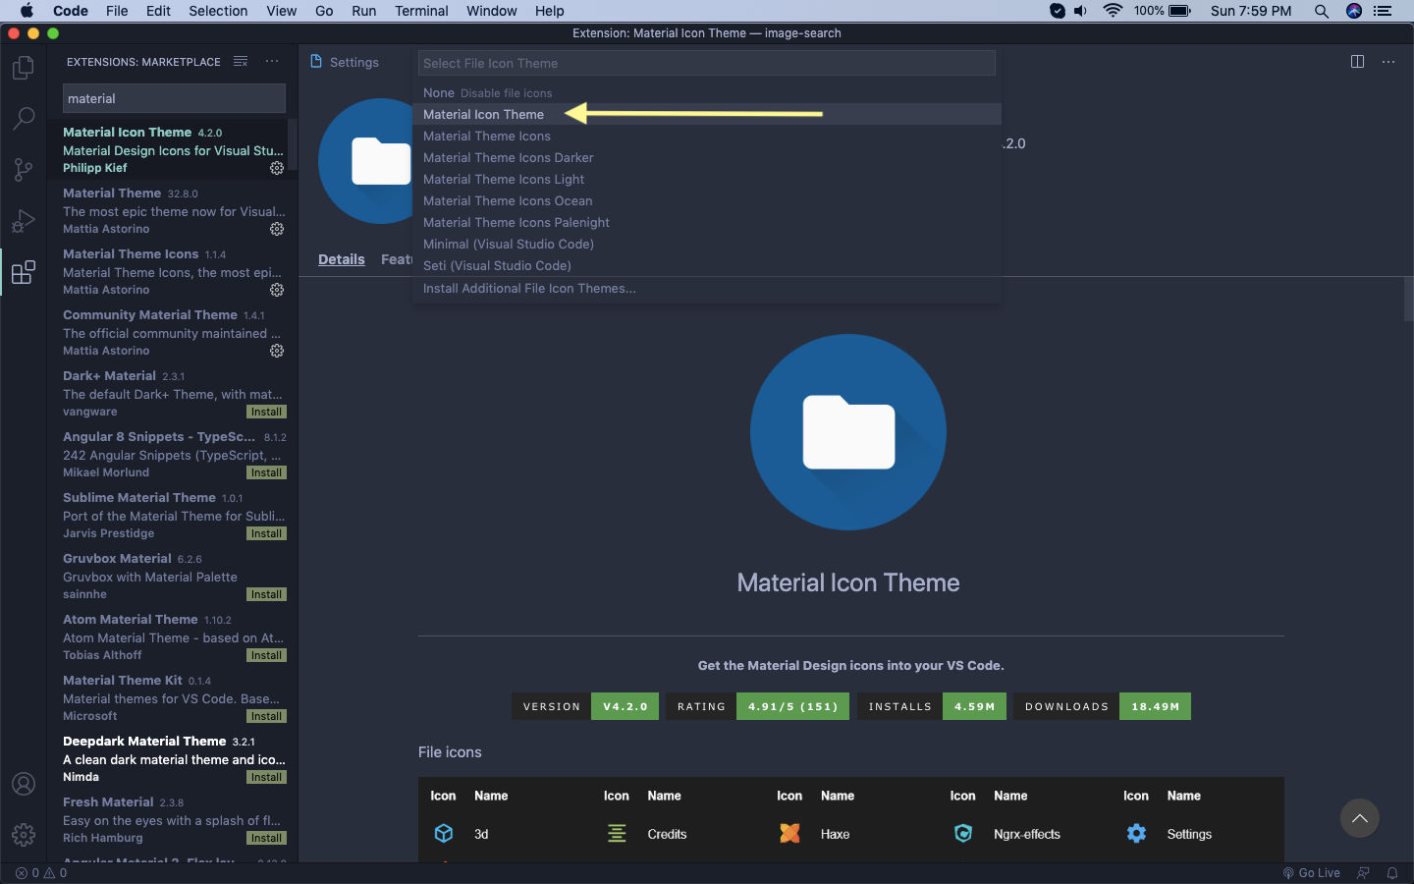Open the errors and warnings indicator
The width and height of the screenshot is (1414, 884).
pos(41,872)
